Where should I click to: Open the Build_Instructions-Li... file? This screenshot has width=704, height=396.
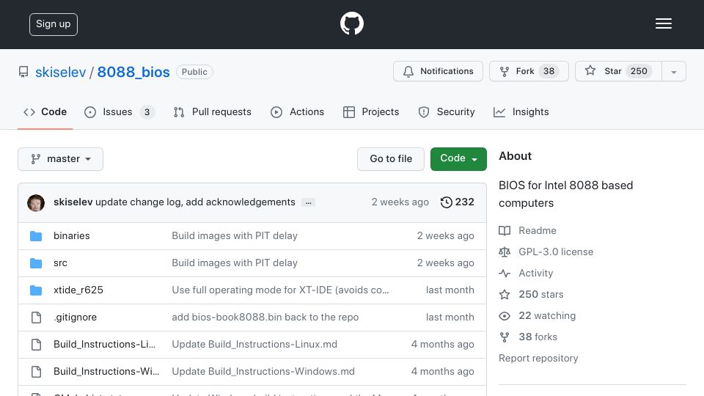[104, 345]
